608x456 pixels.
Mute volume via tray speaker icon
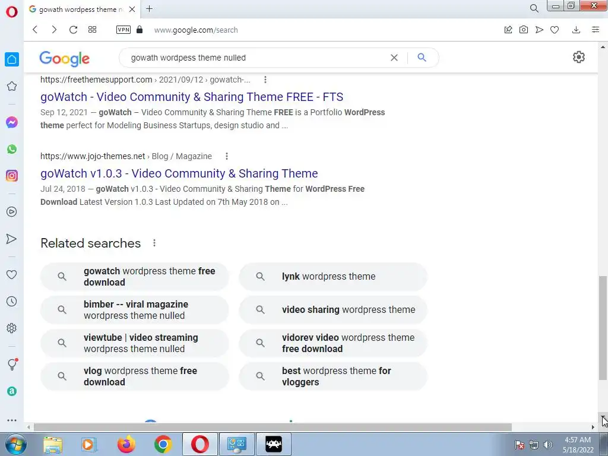pos(547,445)
